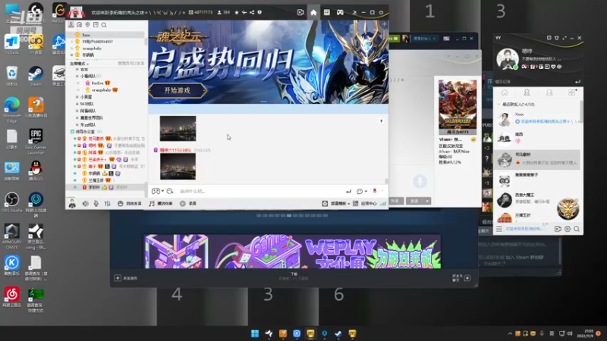Screen dimensions: 607x341
Task: Open the second night city image thumbnail in chat
Action: pyautogui.click(x=178, y=167)
